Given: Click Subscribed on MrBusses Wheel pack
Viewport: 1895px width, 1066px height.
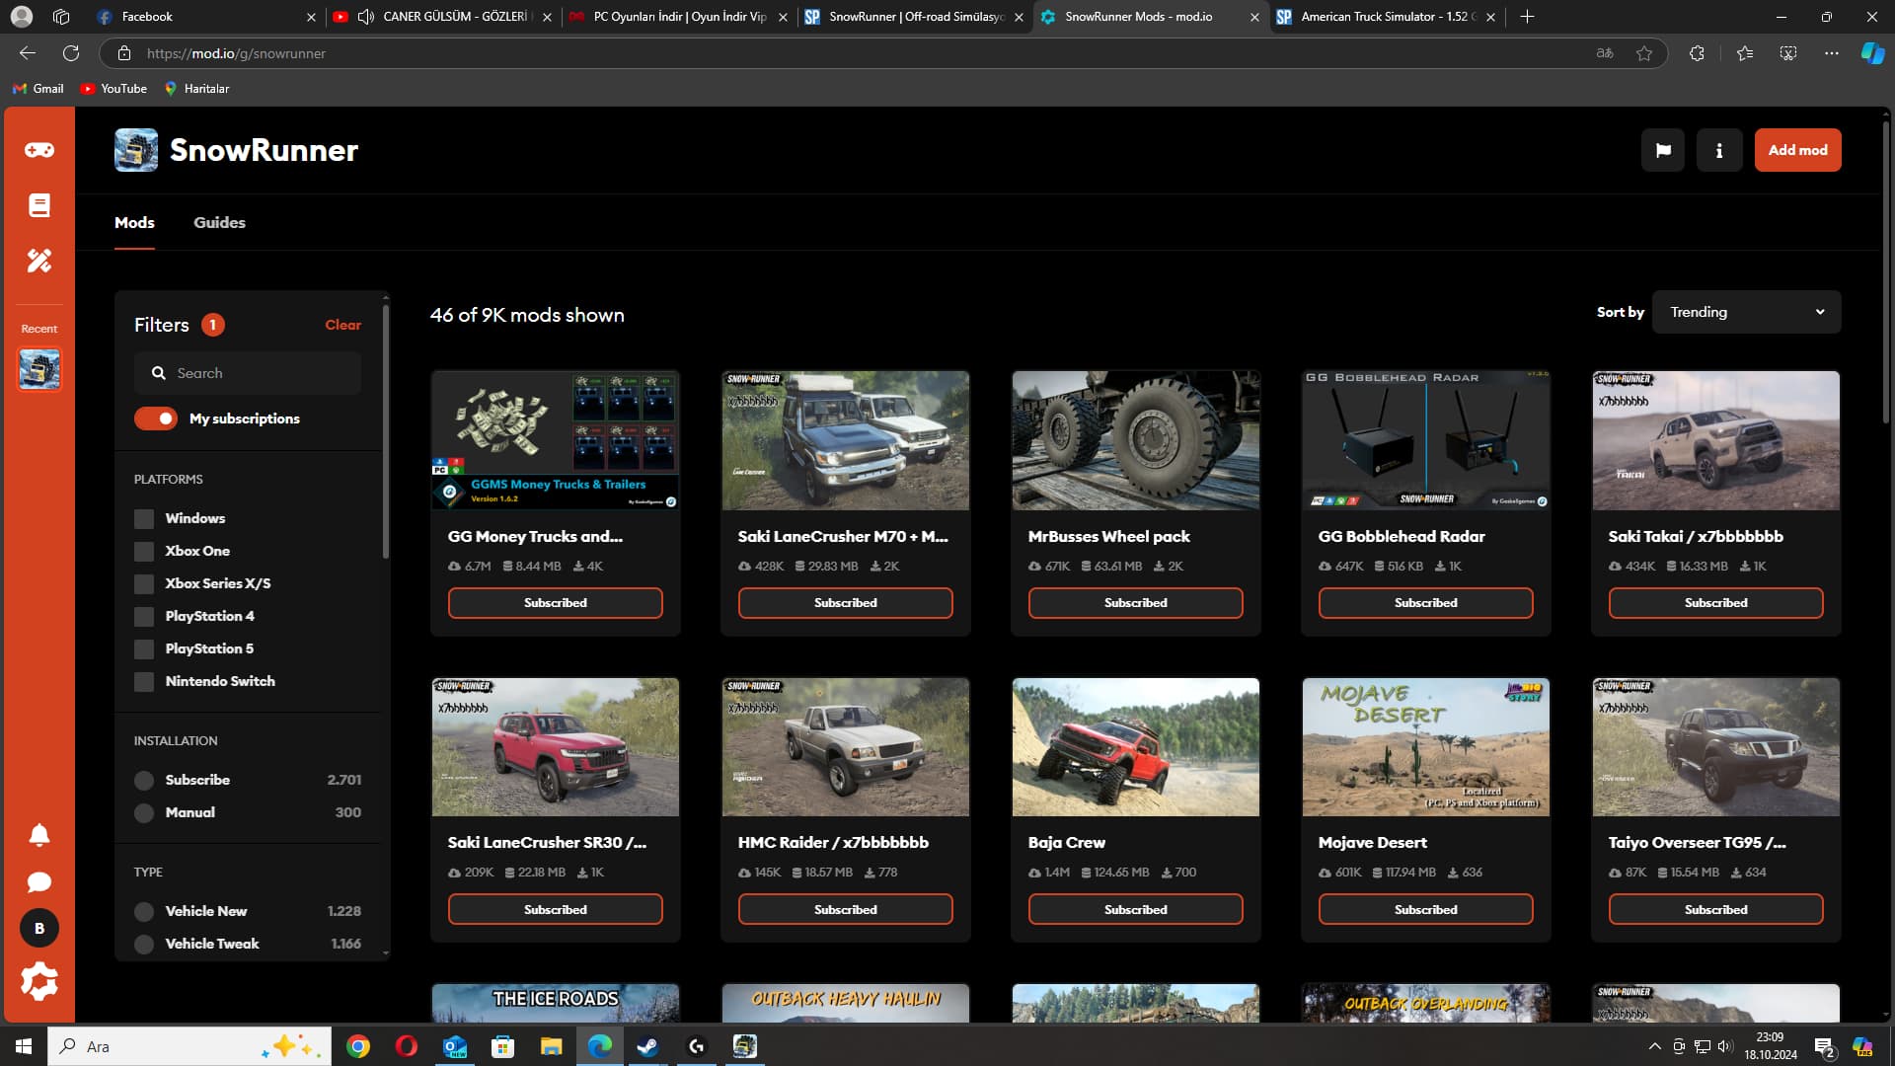Looking at the screenshot, I should 1135,603.
